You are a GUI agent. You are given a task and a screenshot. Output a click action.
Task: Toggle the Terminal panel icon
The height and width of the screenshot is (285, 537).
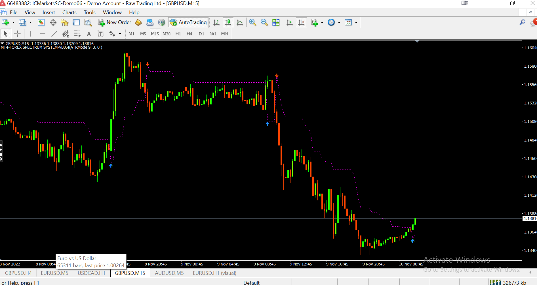[76, 22]
